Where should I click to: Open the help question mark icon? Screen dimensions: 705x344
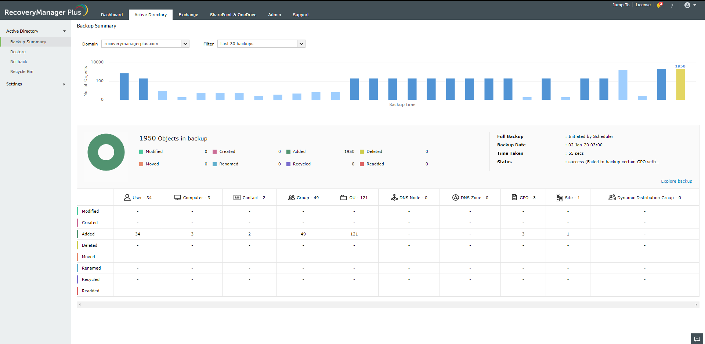pyautogui.click(x=672, y=6)
